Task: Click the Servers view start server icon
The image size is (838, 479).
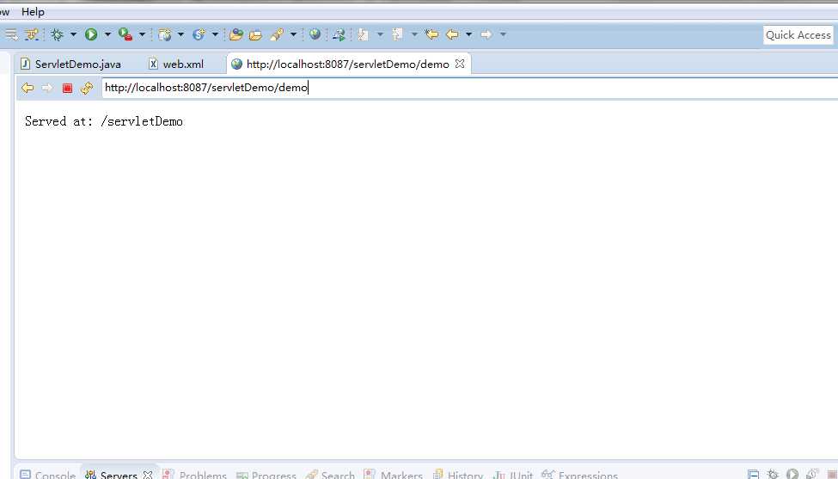Action: pos(792,474)
